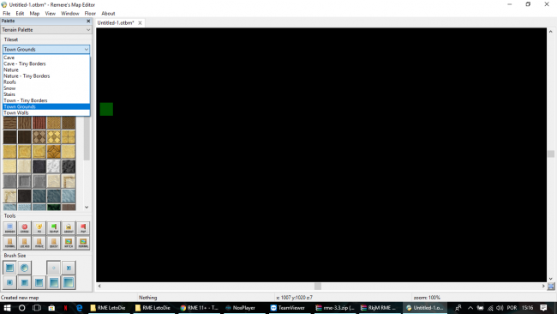This screenshot has height=314, width=557.
Task: Open the Floor menu
Action: (x=90, y=14)
